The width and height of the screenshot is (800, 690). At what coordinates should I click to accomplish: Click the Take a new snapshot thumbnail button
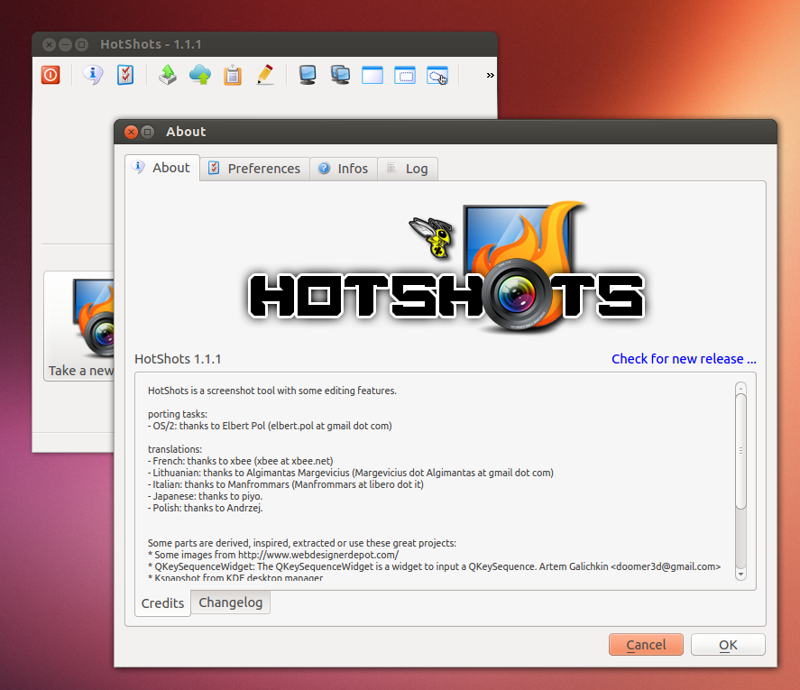coord(79,326)
